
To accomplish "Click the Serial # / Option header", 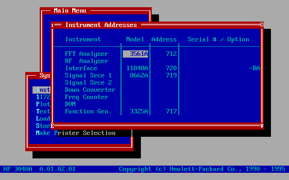I will tap(218, 39).
